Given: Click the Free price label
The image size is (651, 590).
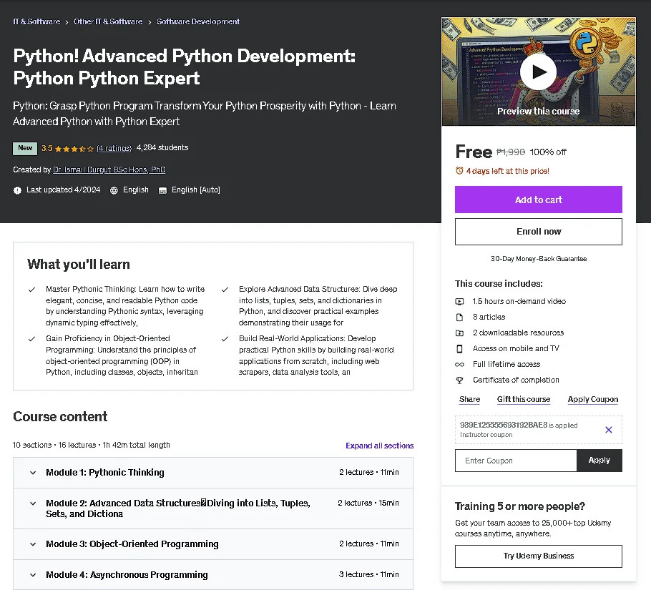Looking at the screenshot, I should (x=474, y=152).
